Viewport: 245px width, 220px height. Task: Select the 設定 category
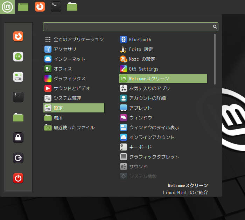click(74, 108)
